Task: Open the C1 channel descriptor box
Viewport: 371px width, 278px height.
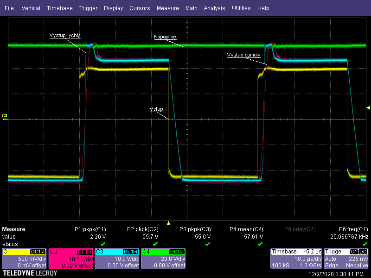Action: (24, 259)
